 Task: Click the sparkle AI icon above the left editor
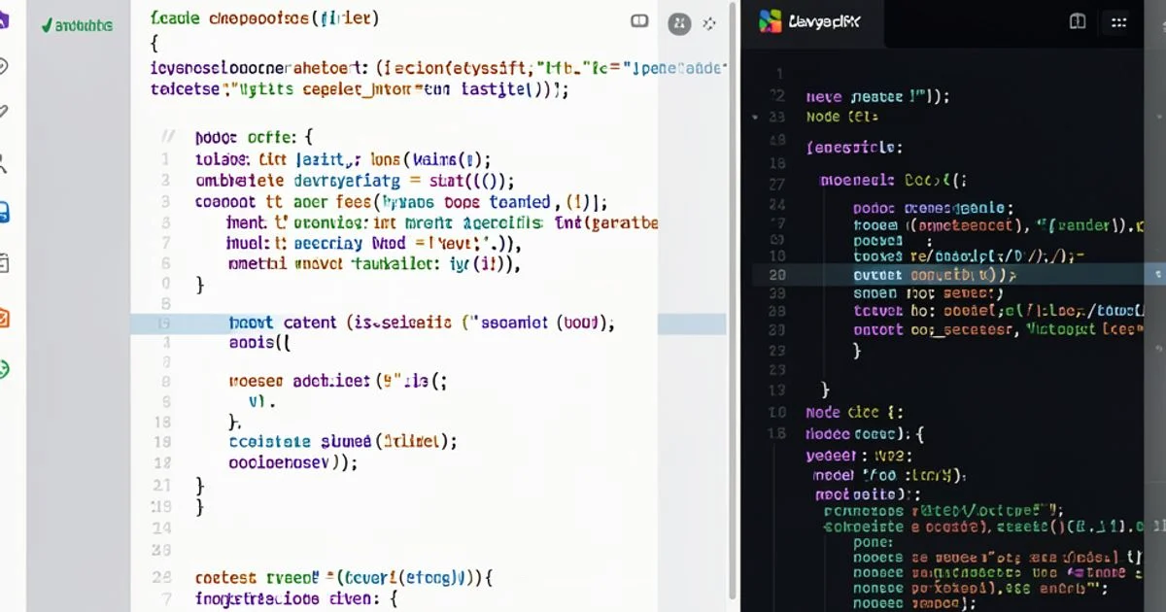709,23
